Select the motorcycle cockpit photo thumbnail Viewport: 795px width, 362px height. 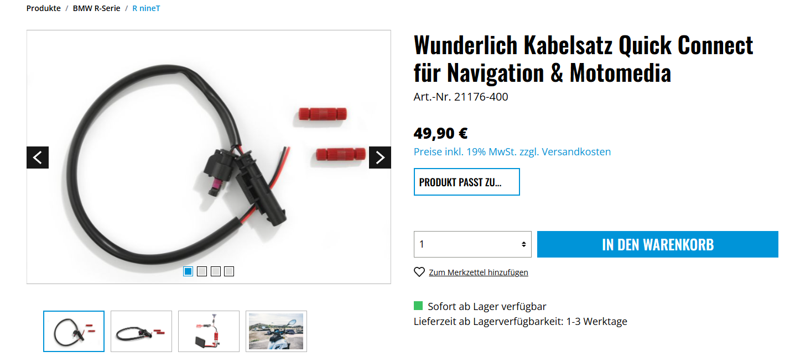[276, 331]
